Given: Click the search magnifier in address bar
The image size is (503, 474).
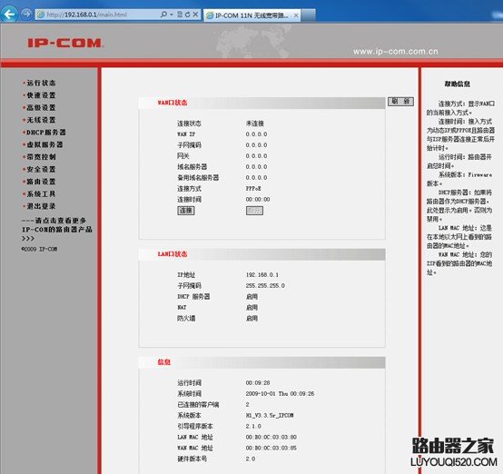Looking at the screenshot, I should 163,15.
